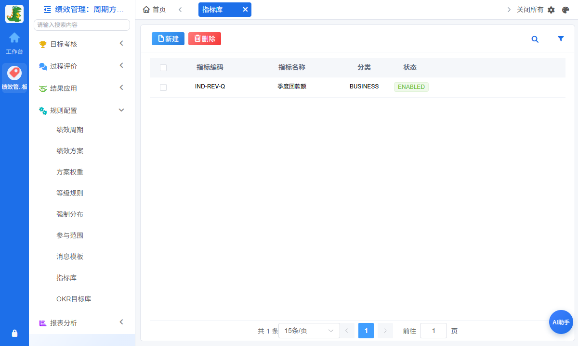Screen dimensions: 578x346
Task: Close the 指标库 tab with the X
Action: (245, 10)
